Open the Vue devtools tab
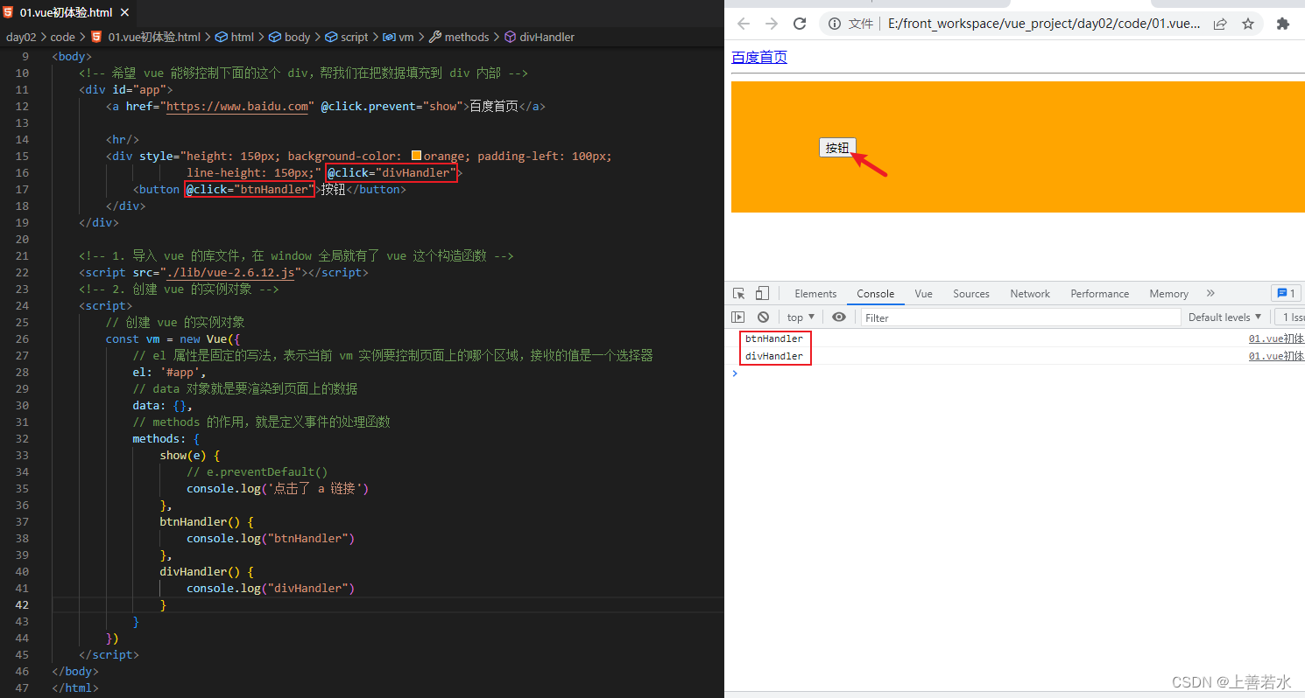Screen dimensions: 1305x698 point(923,293)
